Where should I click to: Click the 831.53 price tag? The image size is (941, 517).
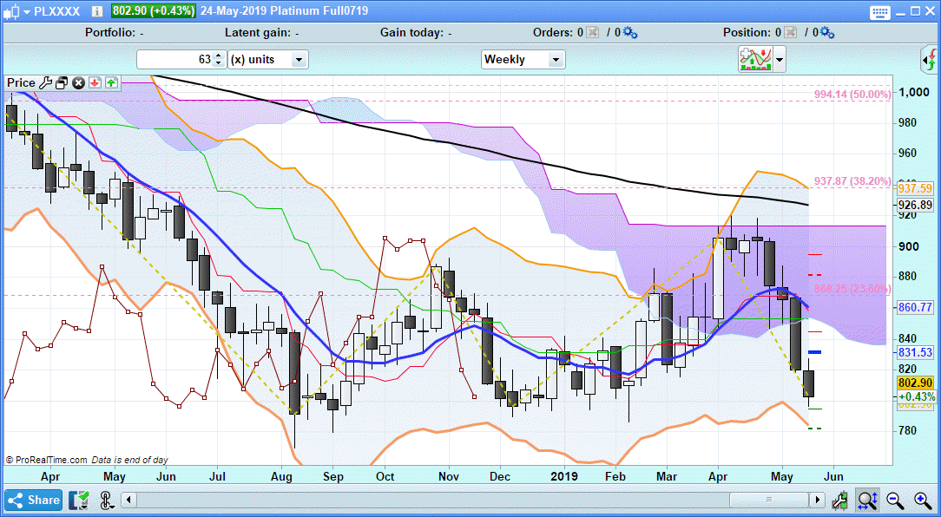916,353
